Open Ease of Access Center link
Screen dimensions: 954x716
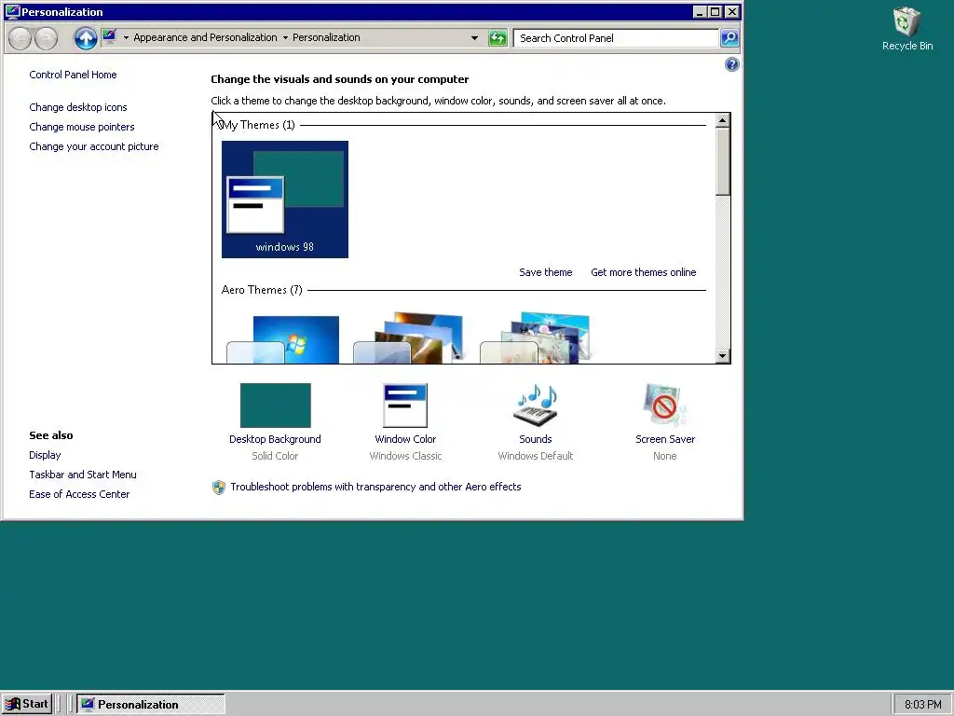[x=79, y=494]
